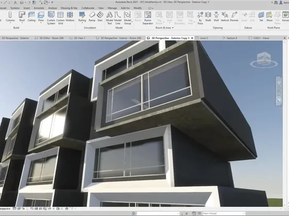Select the Shaft opening tool
Image resolution: width=289 pixels, height=216 pixels.
pyautogui.click(x=208, y=16)
